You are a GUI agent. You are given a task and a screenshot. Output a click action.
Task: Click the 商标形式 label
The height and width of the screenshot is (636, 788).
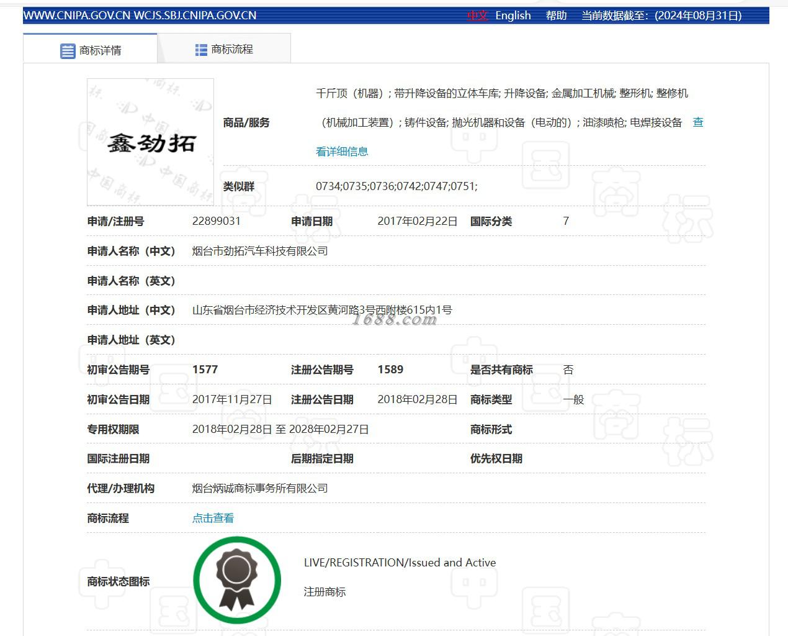pos(491,429)
